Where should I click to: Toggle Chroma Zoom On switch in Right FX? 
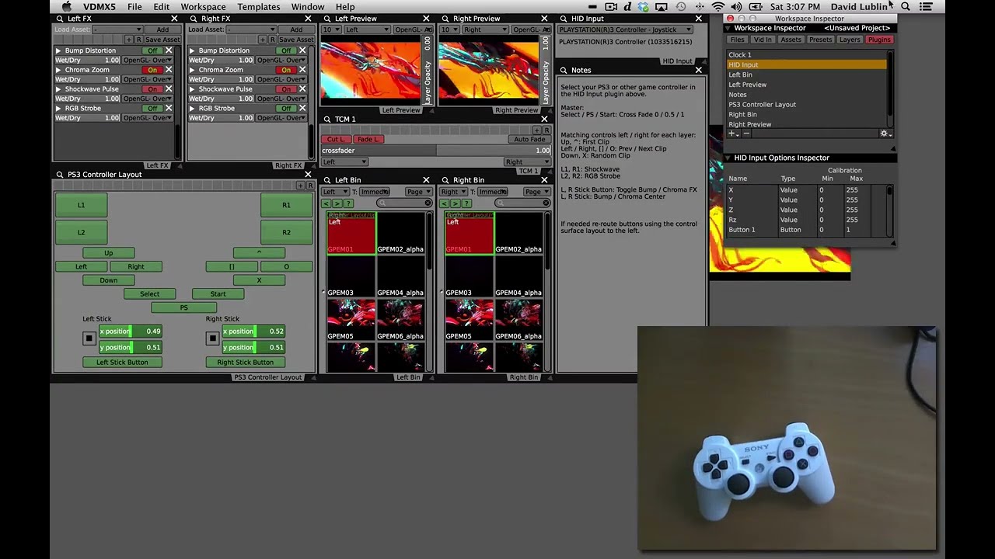[x=287, y=70]
